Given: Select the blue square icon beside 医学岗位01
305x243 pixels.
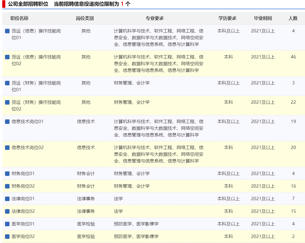Looking at the screenshot, I should pyautogui.click(x=7, y=224).
